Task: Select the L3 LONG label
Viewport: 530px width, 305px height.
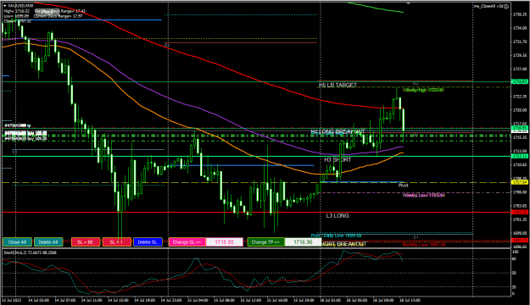Action: [x=338, y=215]
